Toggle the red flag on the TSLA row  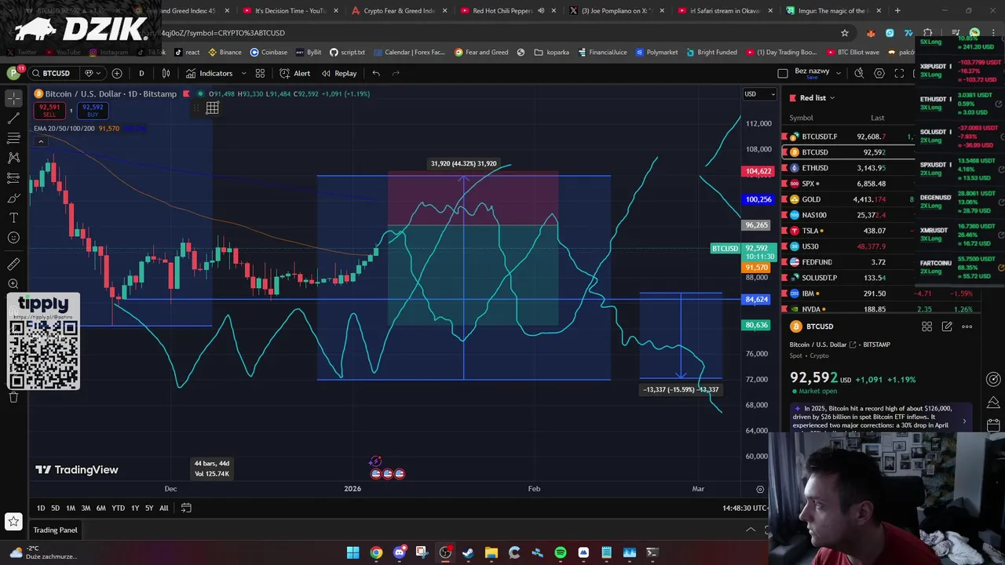pyautogui.click(x=785, y=231)
